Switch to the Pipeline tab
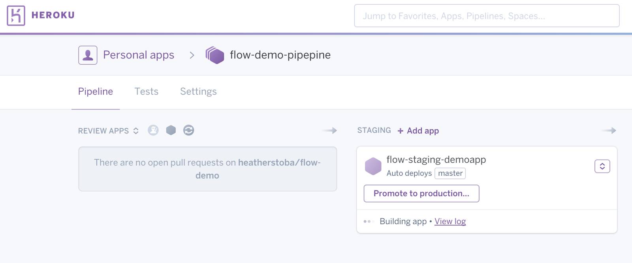This screenshot has width=632, height=263. pos(96,92)
